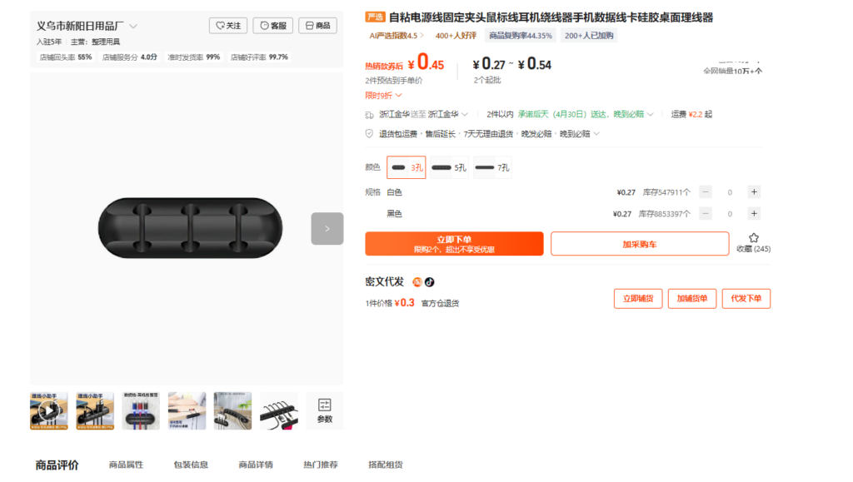Expand the shop name dropdown arrow
This screenshot has width=853, height=482.
pos(133,26)
